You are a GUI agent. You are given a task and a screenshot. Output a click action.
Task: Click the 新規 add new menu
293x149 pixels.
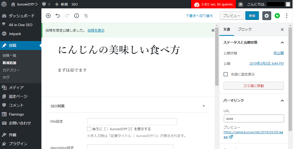click(x=62, y=4)
